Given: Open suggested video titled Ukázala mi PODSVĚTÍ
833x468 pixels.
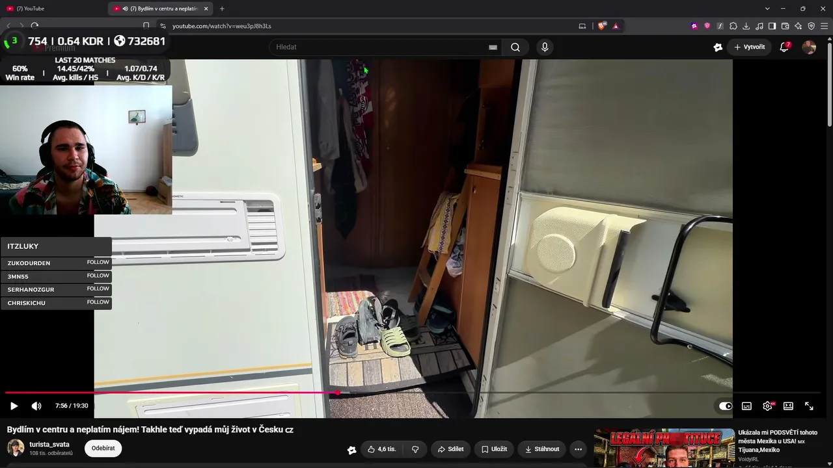Looking at the screenshot, I should click(778, 441).
